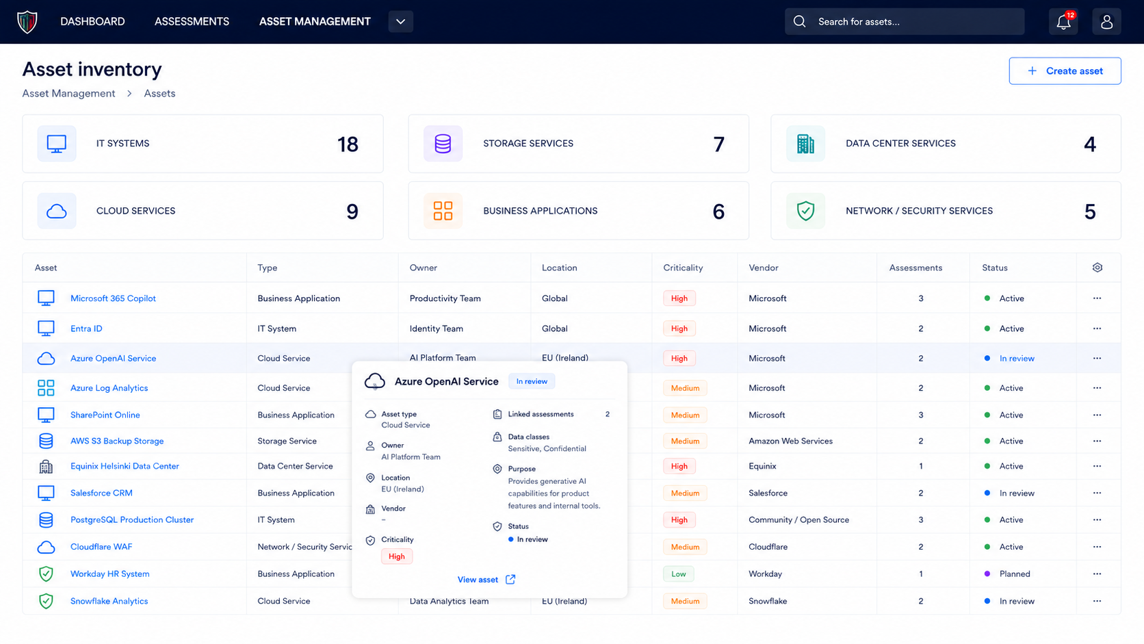Click the shield icon beside Snowflake Analytics
1144x644 pixels.
pos(46,601)
